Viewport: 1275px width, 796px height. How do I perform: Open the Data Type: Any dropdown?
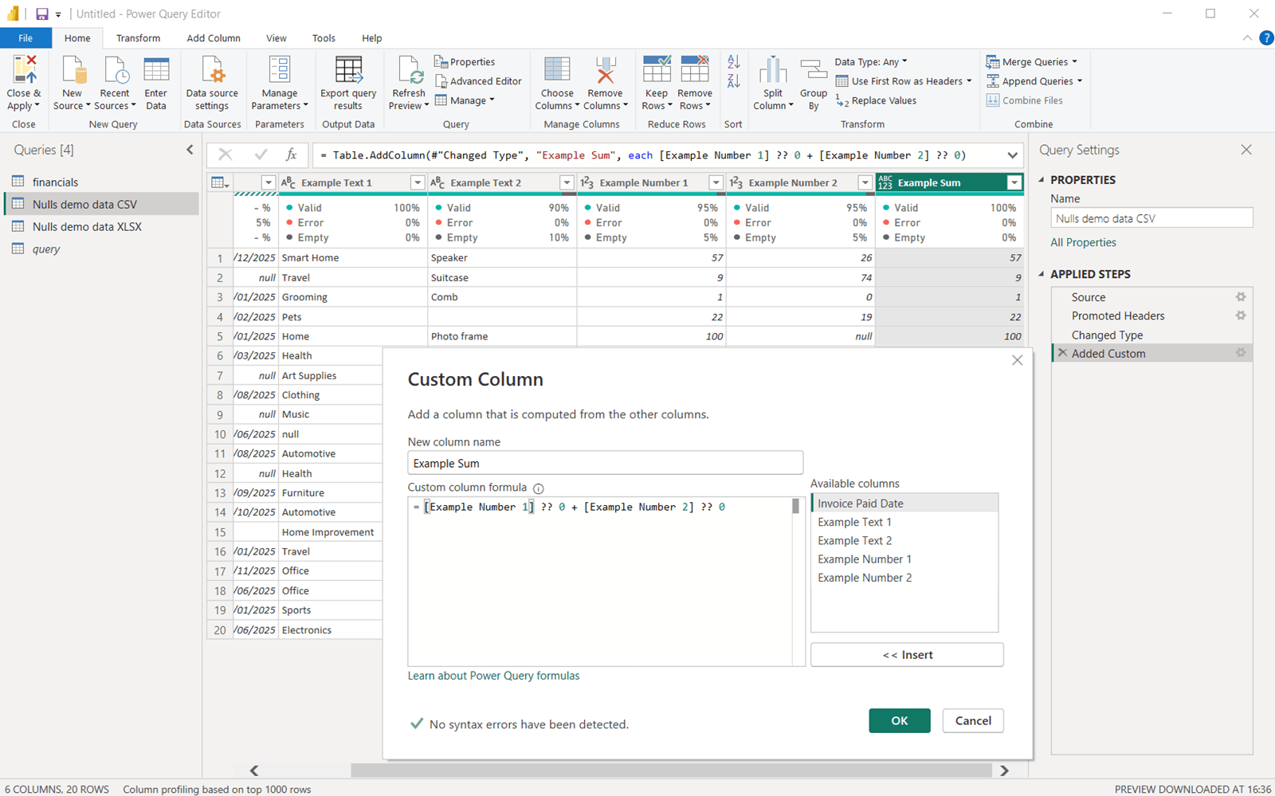pos(870,61)
